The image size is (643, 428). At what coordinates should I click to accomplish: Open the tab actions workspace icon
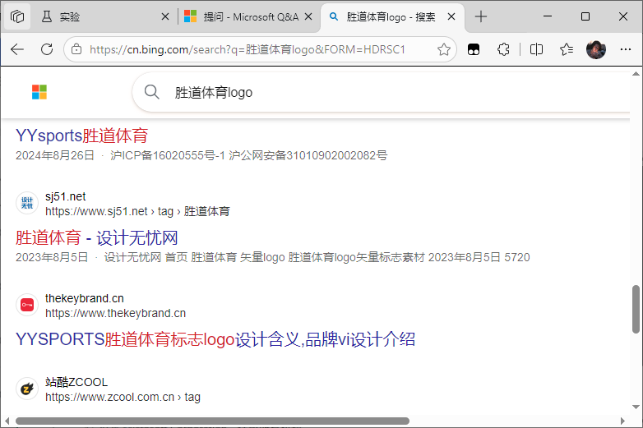click(17, 16)
